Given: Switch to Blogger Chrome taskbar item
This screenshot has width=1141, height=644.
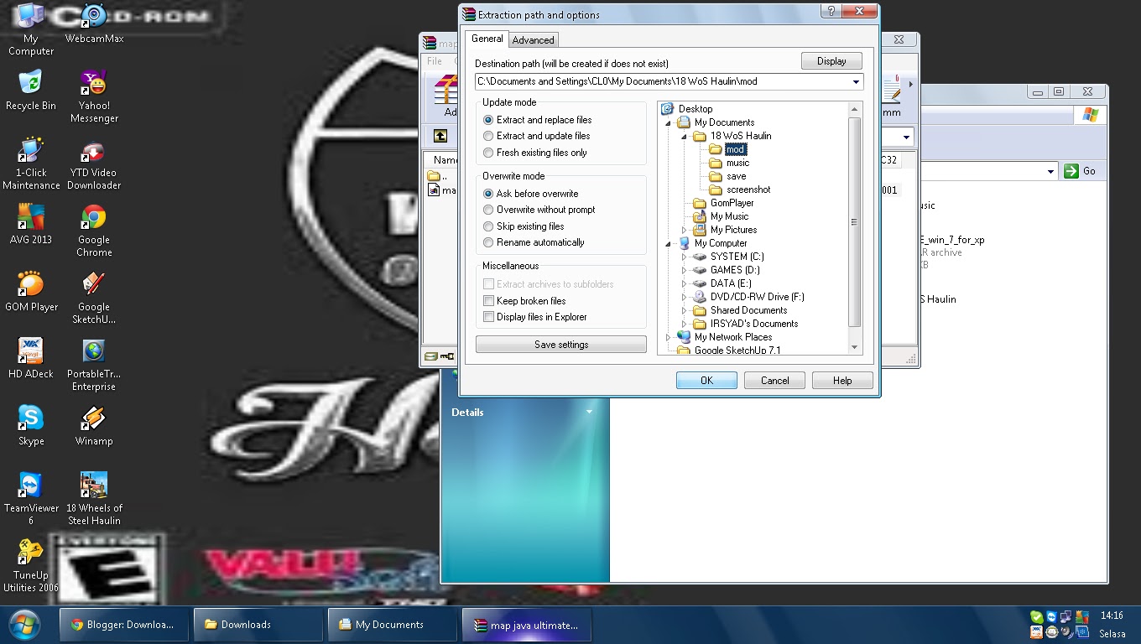Looking at the screenshot, I should pos(124,625).
